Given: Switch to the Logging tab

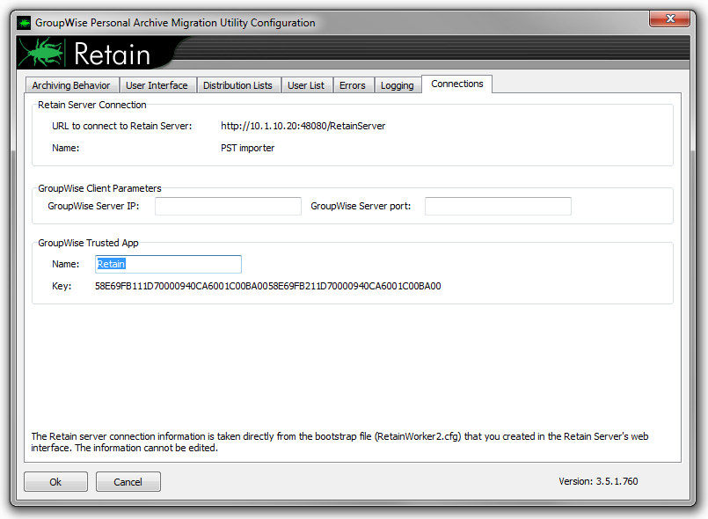Looking at the screenshot, I should (x=398, y=85).
